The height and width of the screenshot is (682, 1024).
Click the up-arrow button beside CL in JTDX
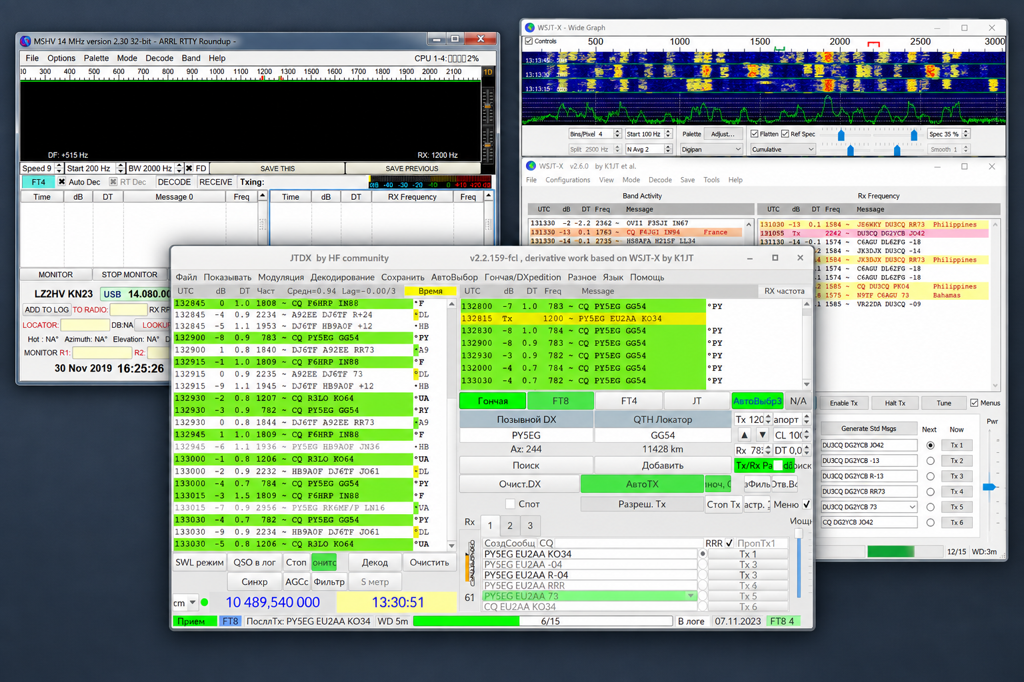coord(745,435)
